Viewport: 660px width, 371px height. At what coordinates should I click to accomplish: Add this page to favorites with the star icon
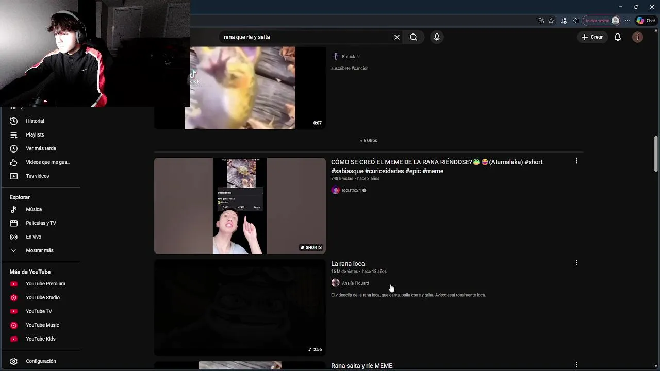pos(551,21)
